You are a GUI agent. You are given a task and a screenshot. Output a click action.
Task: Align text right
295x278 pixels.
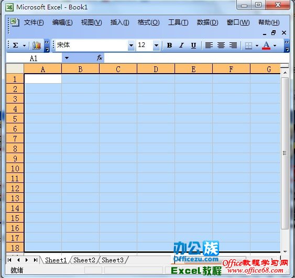(x=233, y=45)
